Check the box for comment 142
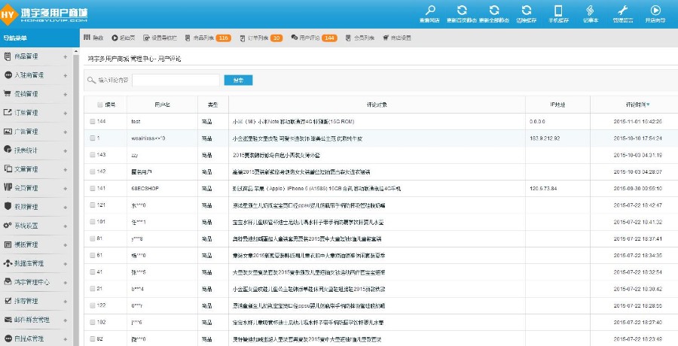Image resolution: width=678 pixels, height=346 pixels. (x=92, y=171)
